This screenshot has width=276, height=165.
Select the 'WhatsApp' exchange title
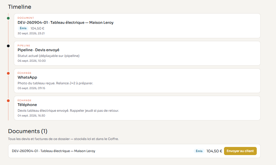pos(27,77)
